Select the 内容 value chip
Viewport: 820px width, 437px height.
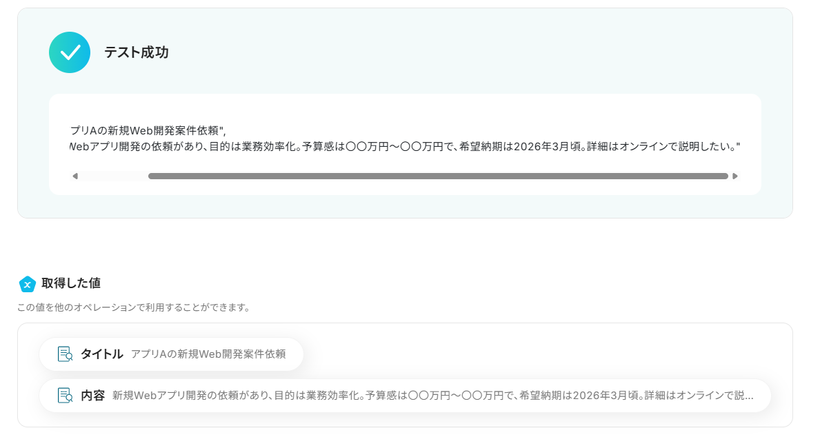click(406, 395)
